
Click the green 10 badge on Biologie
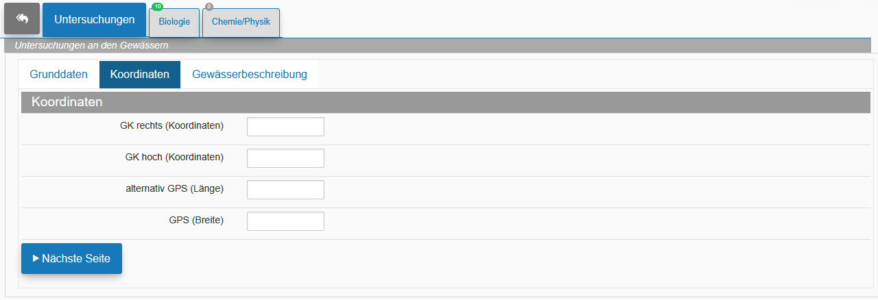[158, 7]
